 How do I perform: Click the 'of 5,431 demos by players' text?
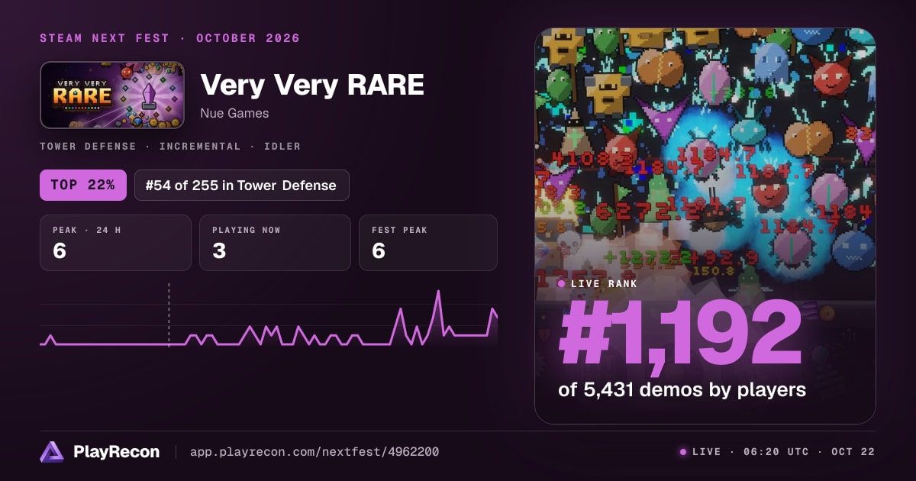point(682,389)
